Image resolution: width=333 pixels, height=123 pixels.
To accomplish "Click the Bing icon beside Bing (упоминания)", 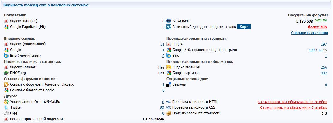I will tap(6, 56).
